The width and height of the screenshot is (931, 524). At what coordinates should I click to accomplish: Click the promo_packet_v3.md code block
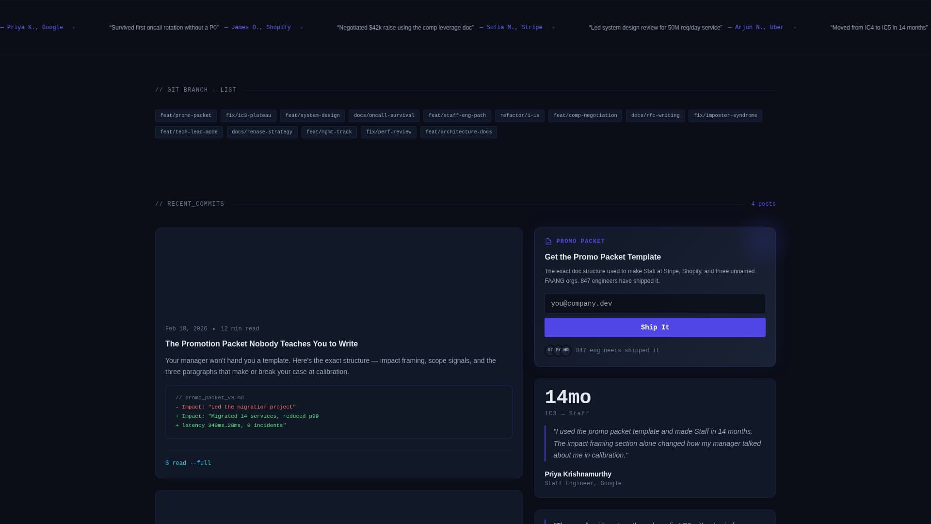tap(339, 412)
